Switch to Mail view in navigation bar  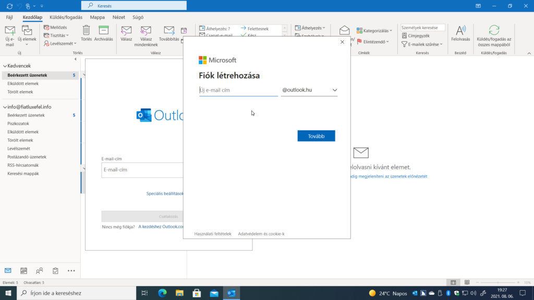click(x=8, y=271)
